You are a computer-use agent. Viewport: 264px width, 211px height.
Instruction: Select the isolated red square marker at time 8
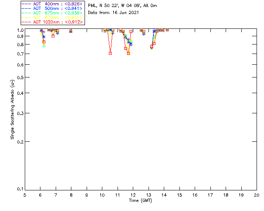pos(71,31)
